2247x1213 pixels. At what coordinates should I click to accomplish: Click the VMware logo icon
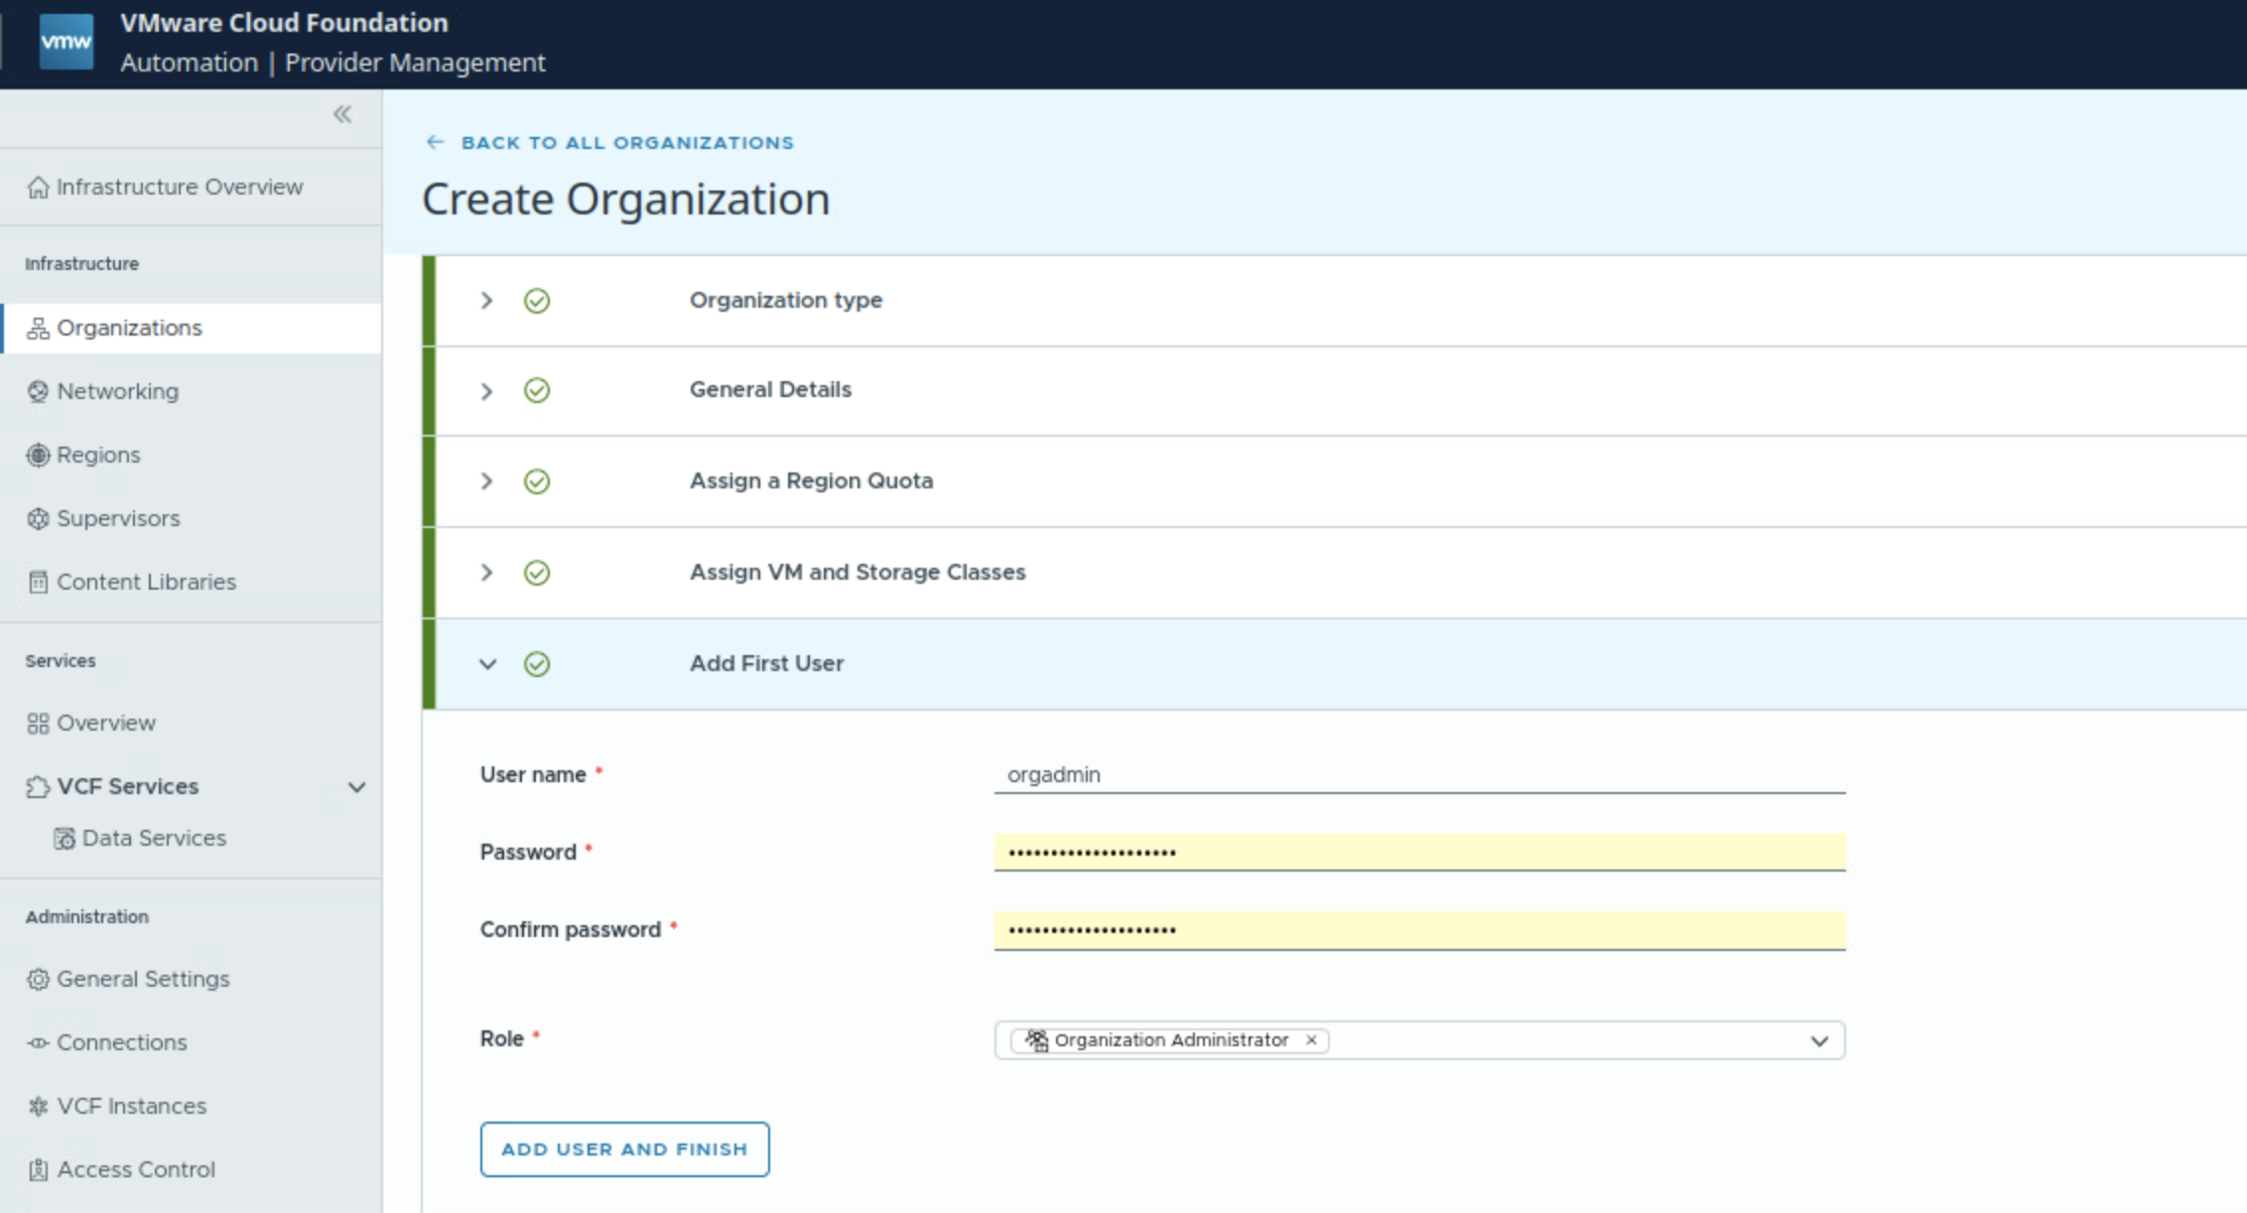pyautogui.click(x=66, y=42)
